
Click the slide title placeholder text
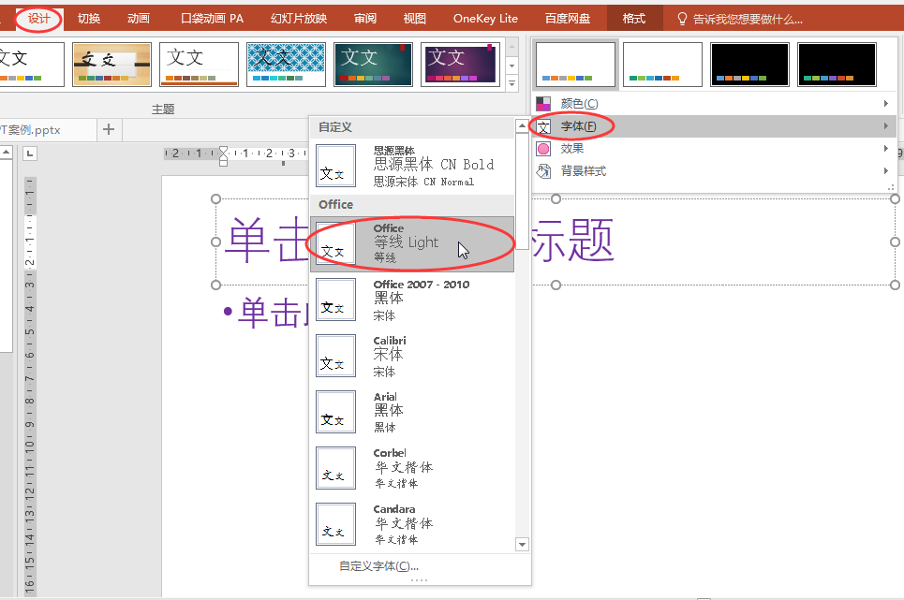pyautogui.click(x=418, y=241)
